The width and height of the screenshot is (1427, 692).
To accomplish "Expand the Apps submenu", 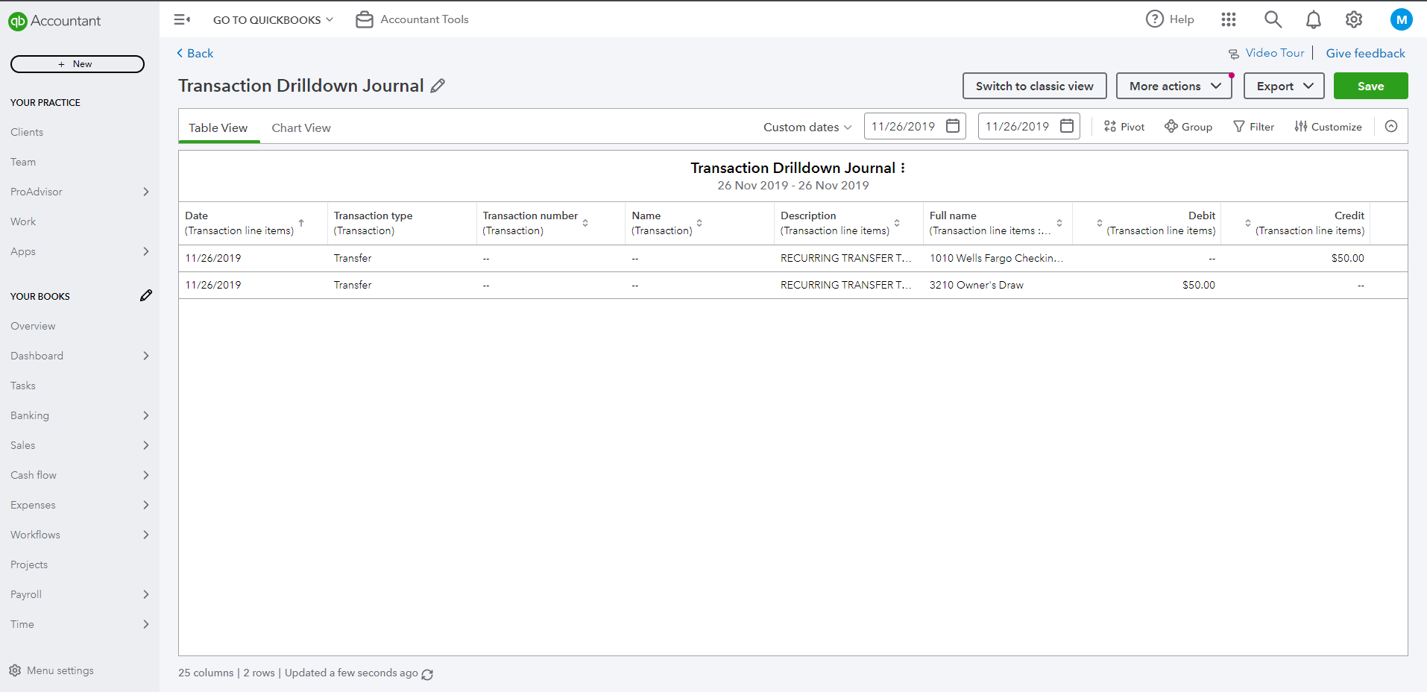I will coord(146,251).
